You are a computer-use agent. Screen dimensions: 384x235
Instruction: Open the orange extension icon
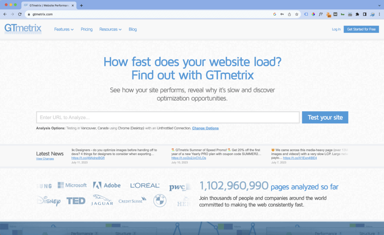tap(328, 15)
